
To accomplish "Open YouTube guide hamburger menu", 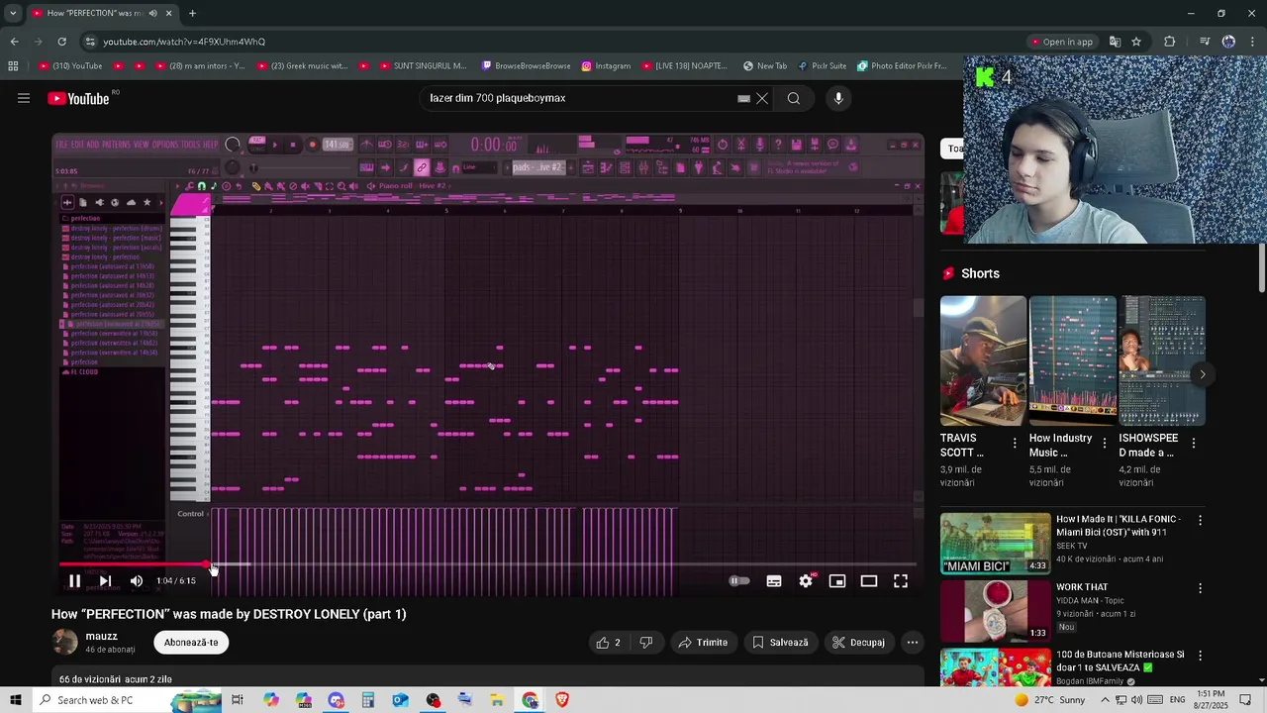I will (24, 98).
